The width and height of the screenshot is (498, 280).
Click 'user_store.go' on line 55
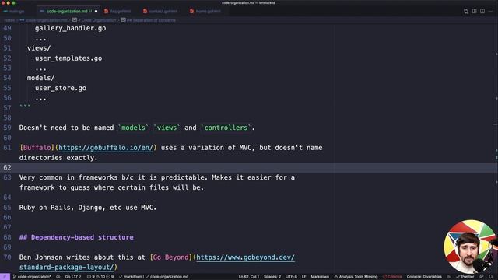pos(61,88)
